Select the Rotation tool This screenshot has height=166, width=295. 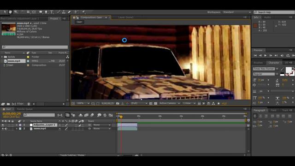pyautogui.click(x=23, y=12)
